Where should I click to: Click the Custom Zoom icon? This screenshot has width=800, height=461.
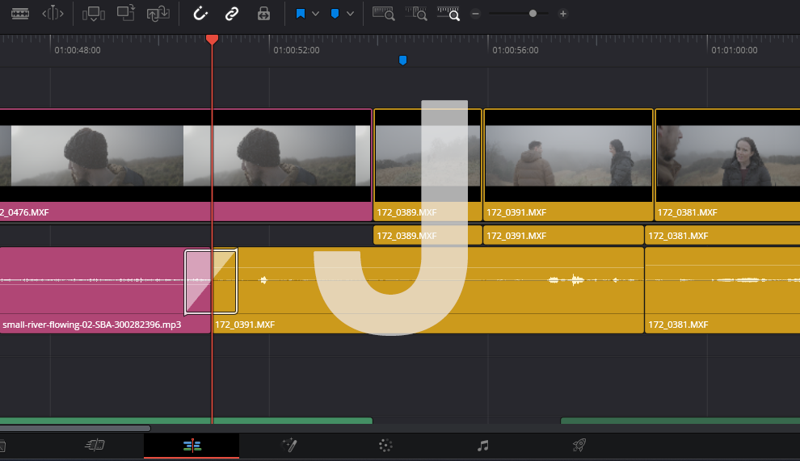[x=448, y=14]
